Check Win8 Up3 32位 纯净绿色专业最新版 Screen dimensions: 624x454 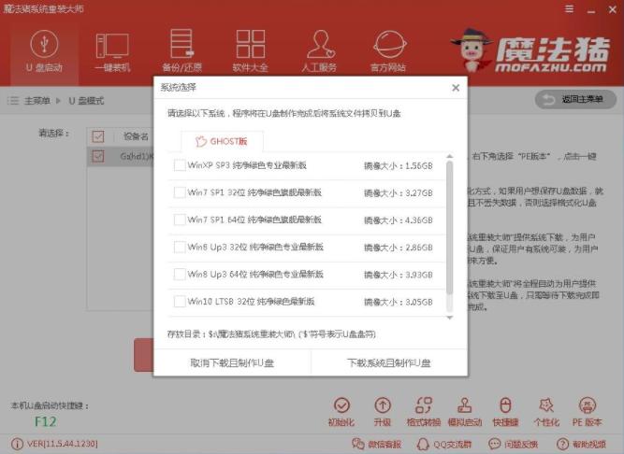pyautogui.click(x=180, y=247)
